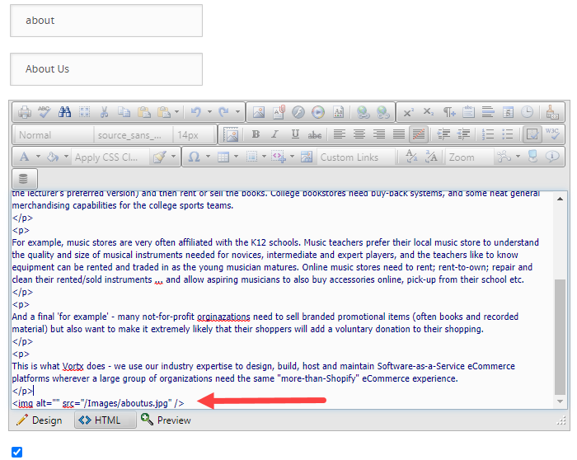Switch to the Preview tab
577x460 pixels.
[x=166, y=420]
